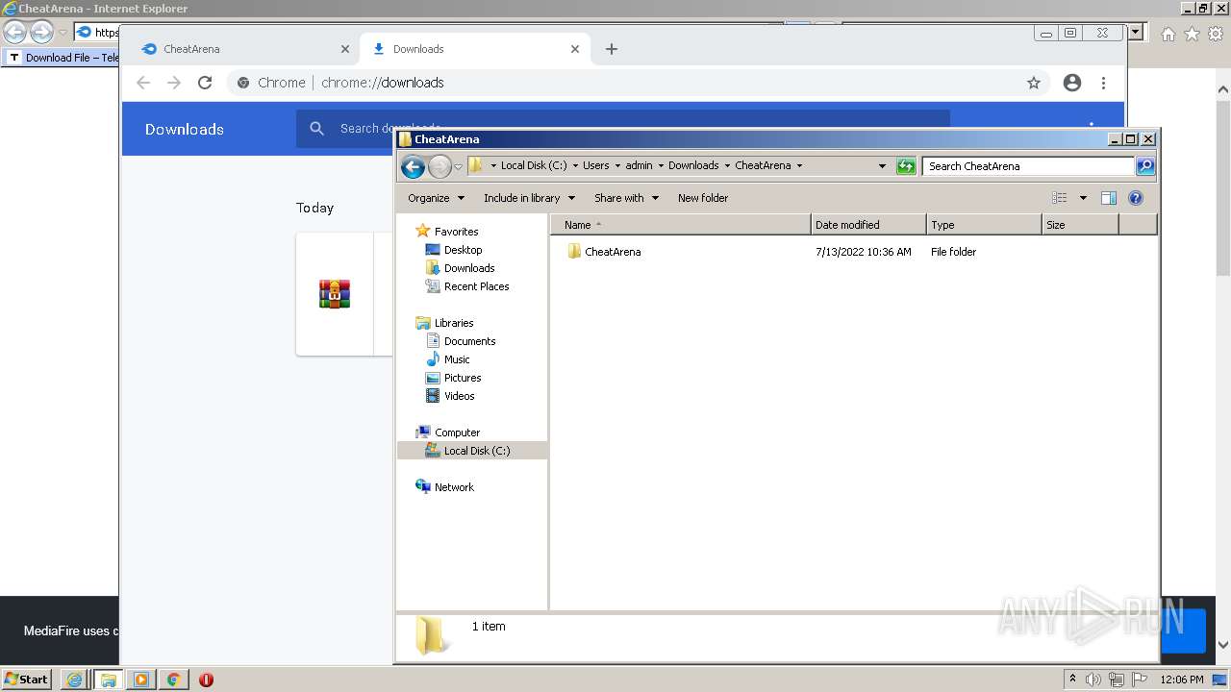
Task: Refresh the CheatArena folder view
Action: (906, 166)
